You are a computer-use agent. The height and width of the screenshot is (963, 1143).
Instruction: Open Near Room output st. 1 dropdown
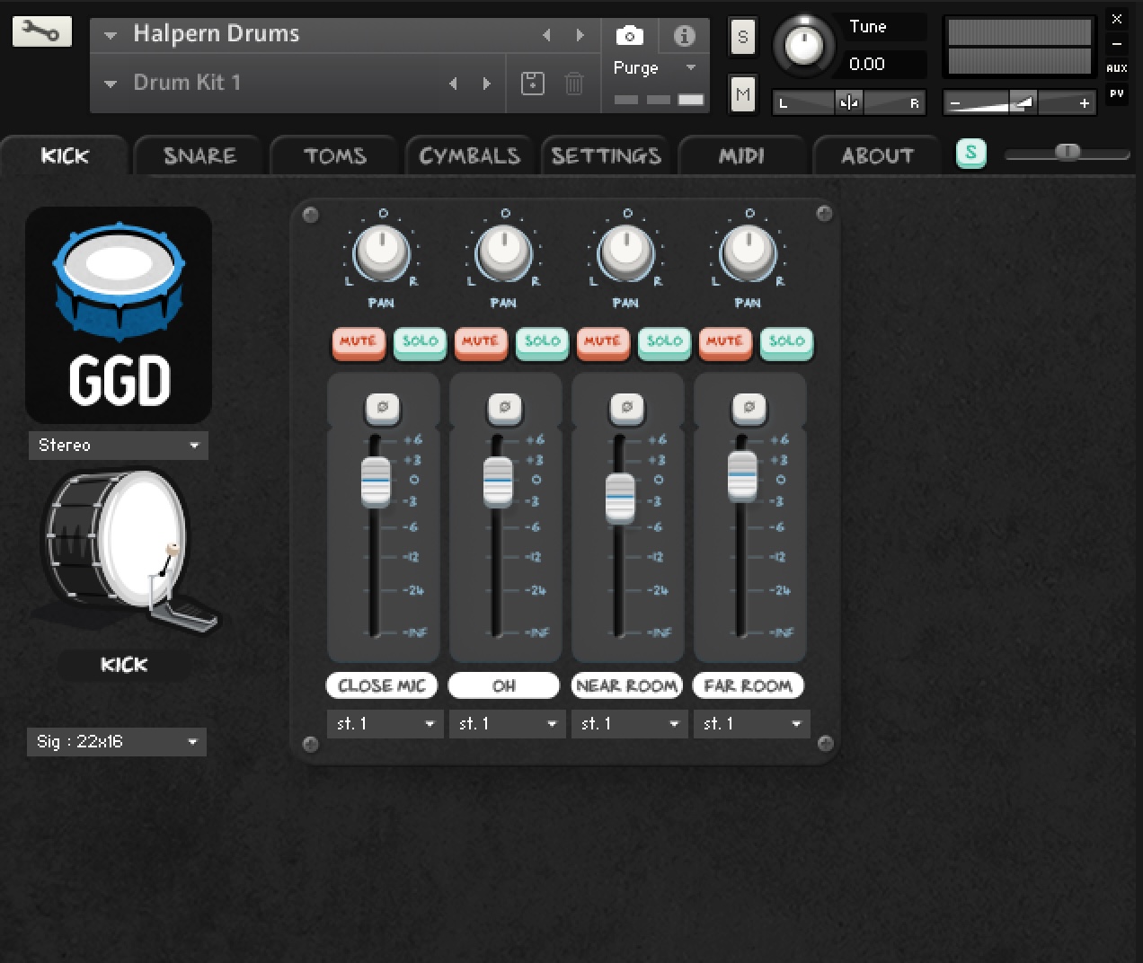pyautogui.click(x=629, y=724)
